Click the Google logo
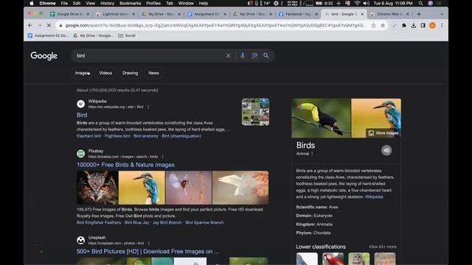472x265 pixels. [x=44, y=56]
